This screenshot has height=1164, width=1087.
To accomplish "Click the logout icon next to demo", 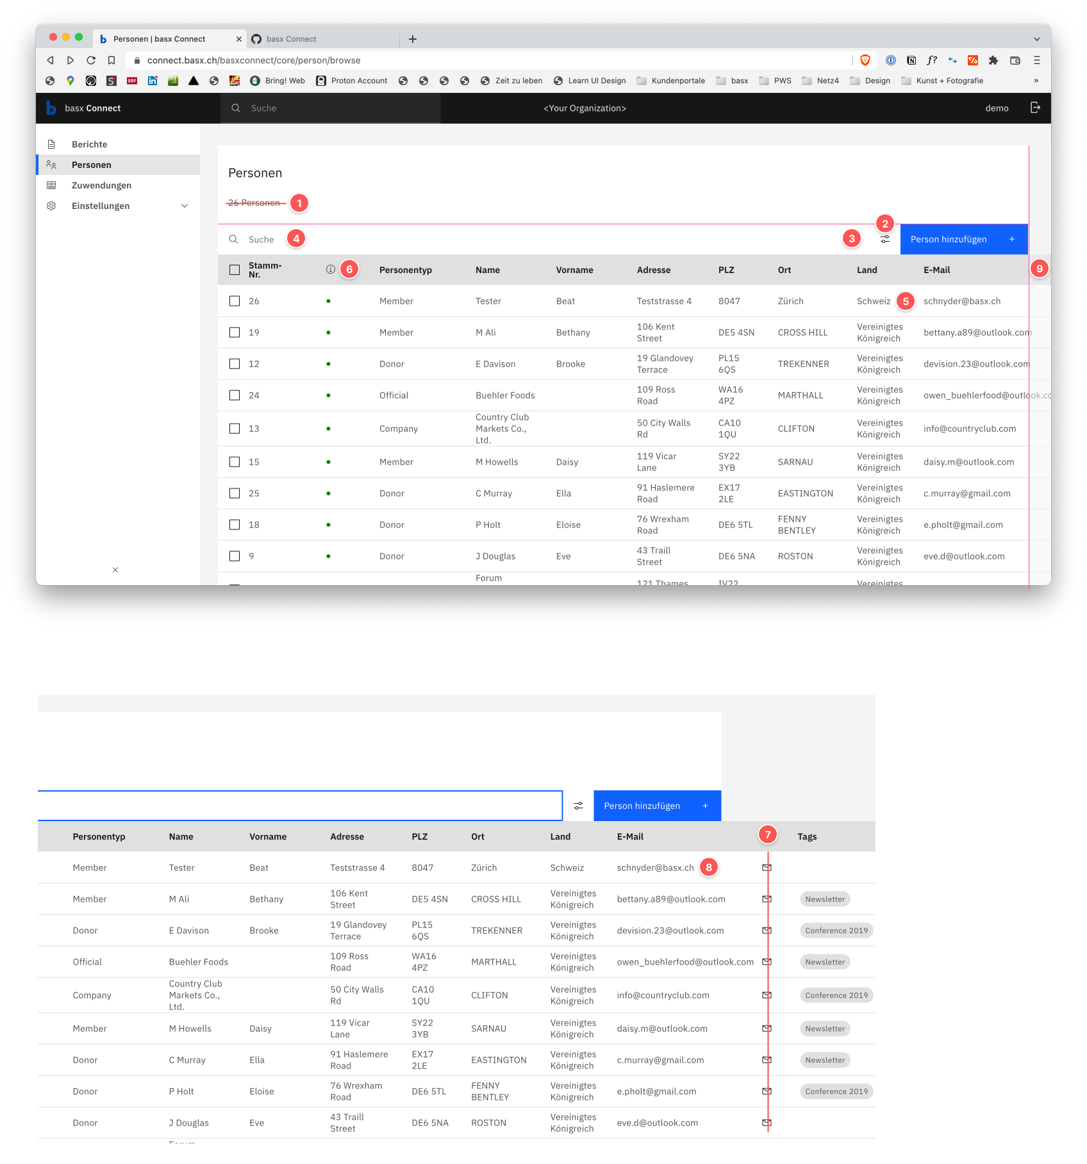I will [1035, 108].
